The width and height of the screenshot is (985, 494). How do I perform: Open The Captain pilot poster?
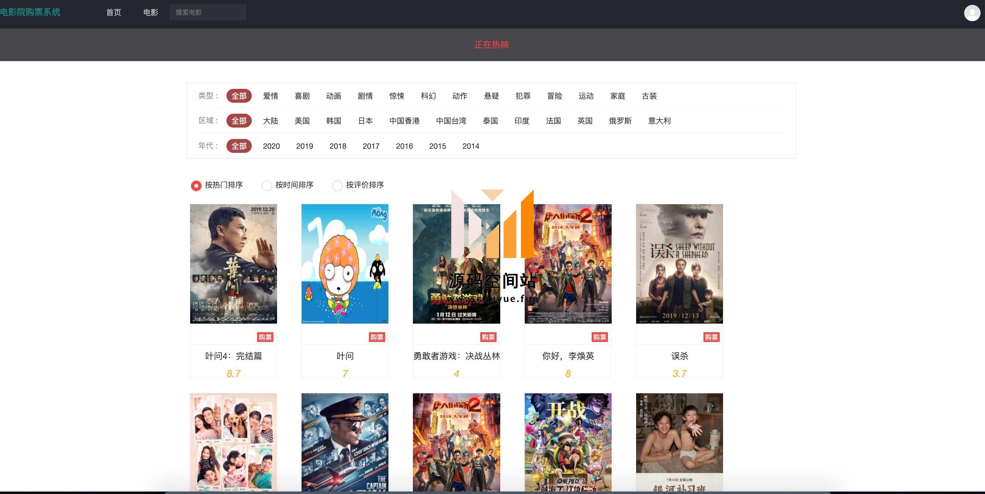345,442
